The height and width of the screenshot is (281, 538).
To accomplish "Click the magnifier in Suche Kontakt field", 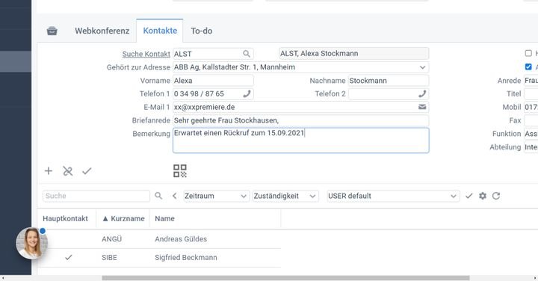I will coord(247,54).
